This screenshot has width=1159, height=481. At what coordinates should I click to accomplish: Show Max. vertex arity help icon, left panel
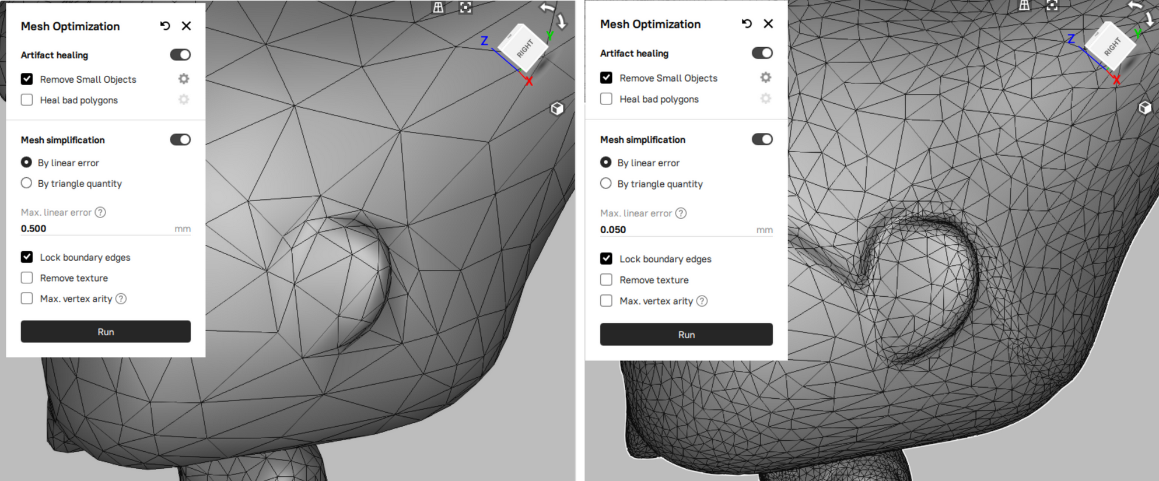click(x=121, y=299)
